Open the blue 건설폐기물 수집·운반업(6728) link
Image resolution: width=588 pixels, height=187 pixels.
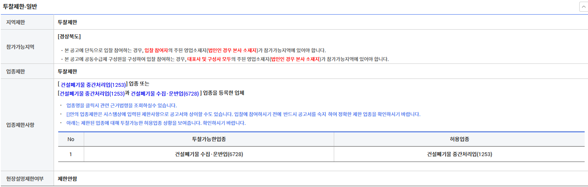point(165,93)
